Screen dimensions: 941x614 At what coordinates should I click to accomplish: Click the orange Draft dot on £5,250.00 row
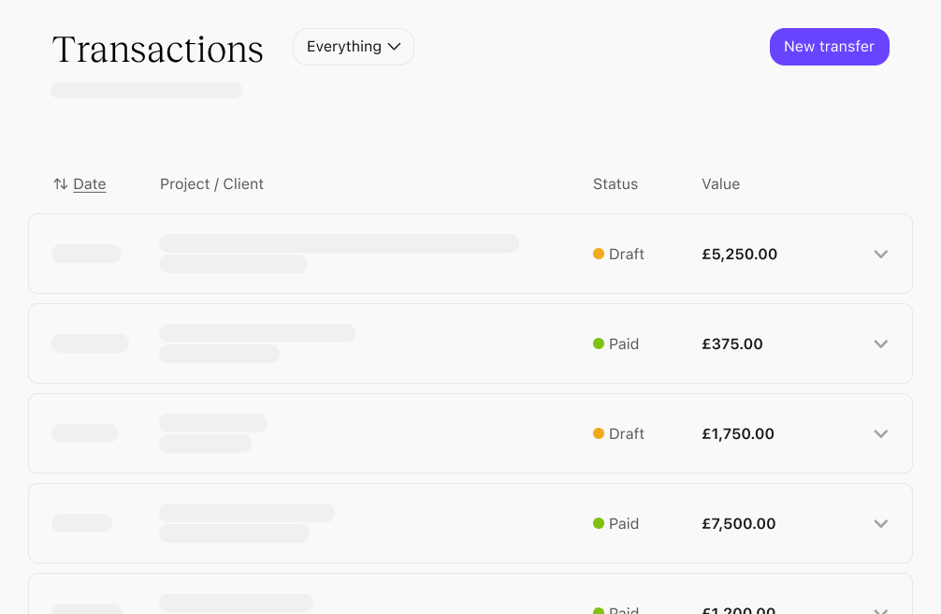(x=599, y=254)
